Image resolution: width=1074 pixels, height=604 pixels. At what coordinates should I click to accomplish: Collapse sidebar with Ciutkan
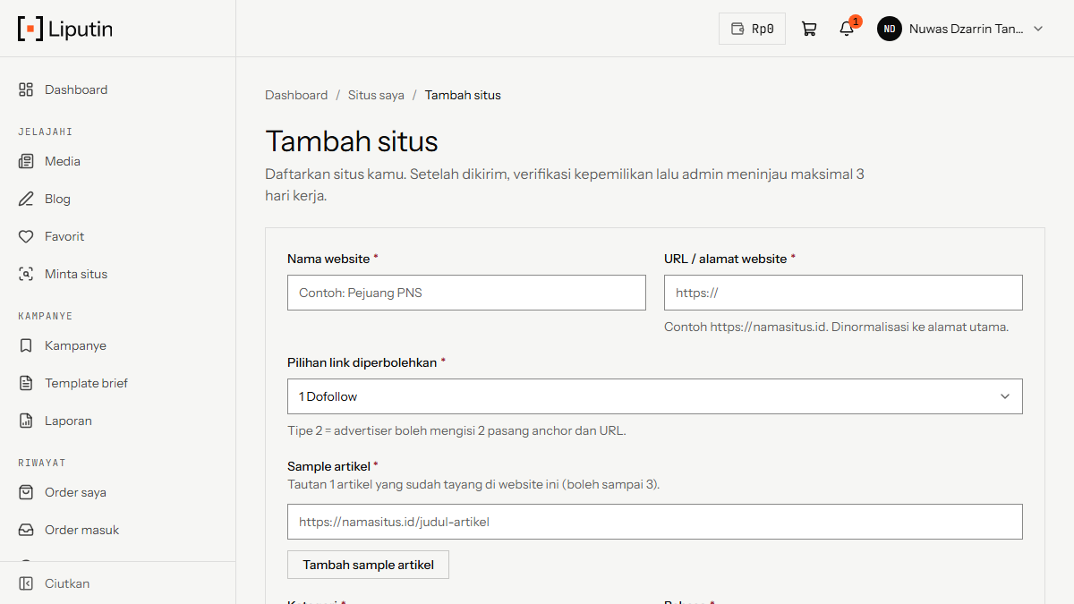click(x=117, y=583)
